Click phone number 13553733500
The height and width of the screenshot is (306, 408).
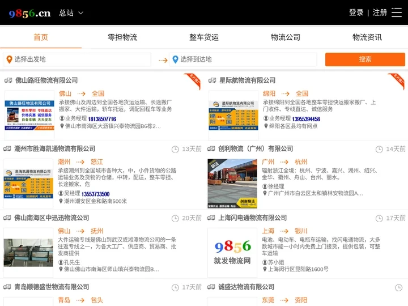(x=96, y=194)
